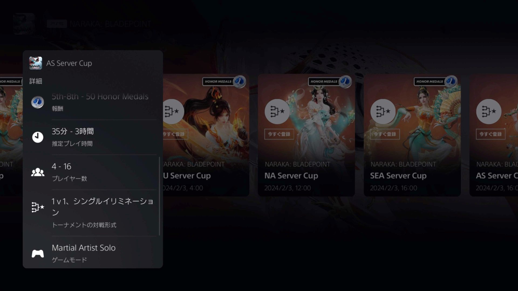Click the NARAKA game icon beside AS Server Cup
The width and height of the screenshot is (518, 291).
(36, 63)
